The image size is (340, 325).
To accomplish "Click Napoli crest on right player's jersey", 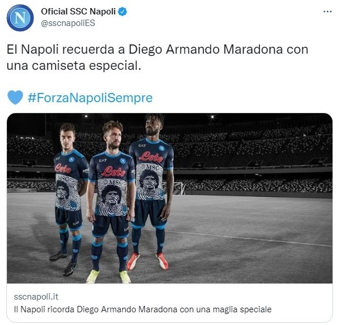I will coord(162,148).
